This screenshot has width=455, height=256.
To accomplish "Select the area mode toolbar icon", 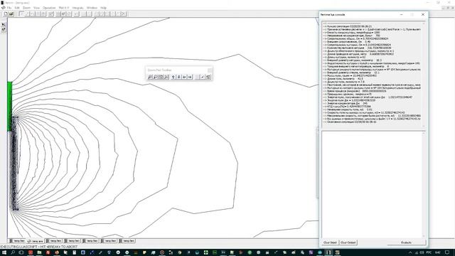I will pyautogui.click(x=33, y=14).
